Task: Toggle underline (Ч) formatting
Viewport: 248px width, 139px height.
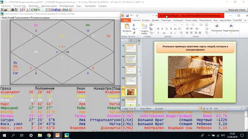Action: click(x=167, y=29)
